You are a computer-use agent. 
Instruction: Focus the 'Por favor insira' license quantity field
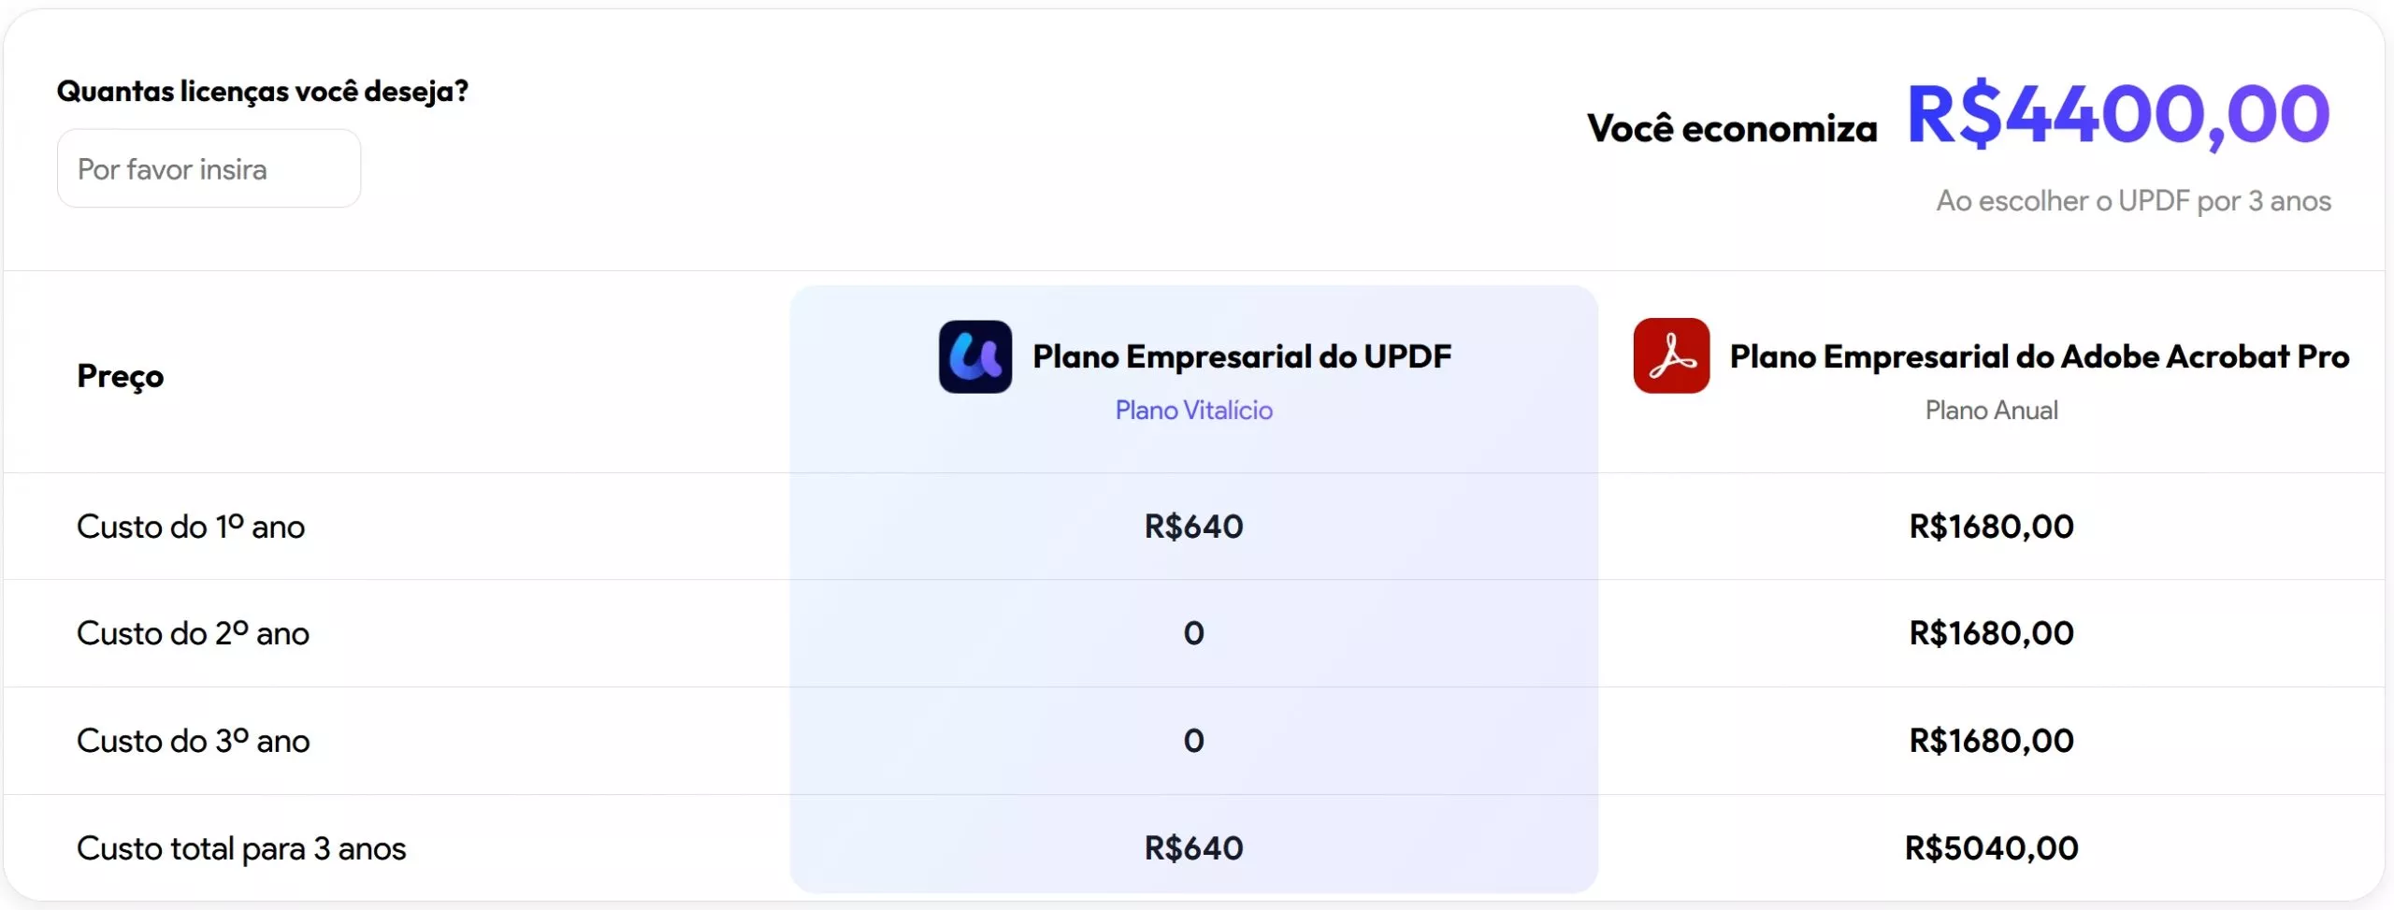pyautogui.click(x=209, y=169)
